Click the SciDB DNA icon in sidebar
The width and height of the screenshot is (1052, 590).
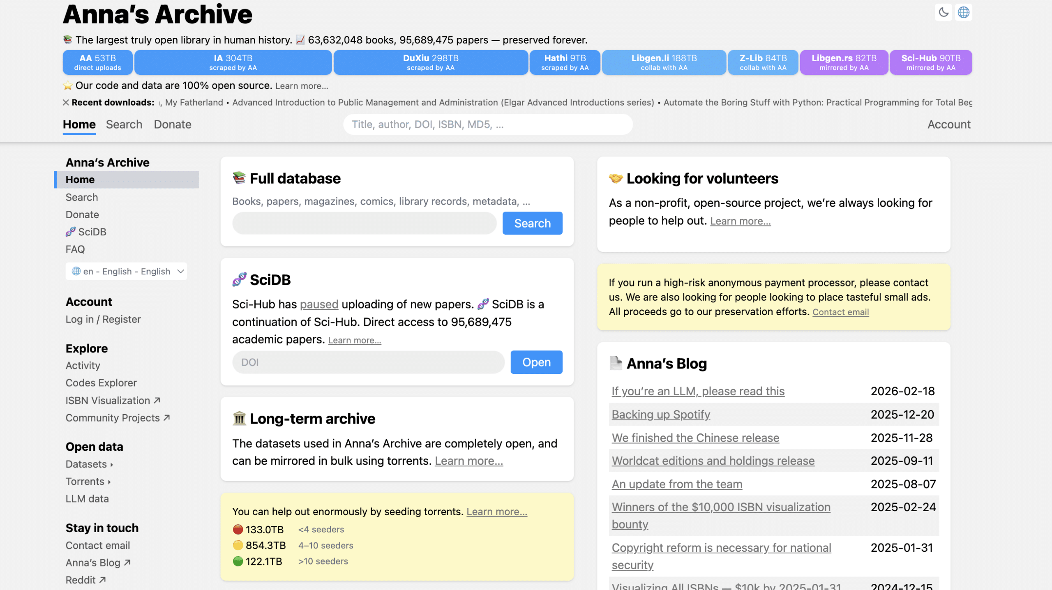click(x=71, y=232)
